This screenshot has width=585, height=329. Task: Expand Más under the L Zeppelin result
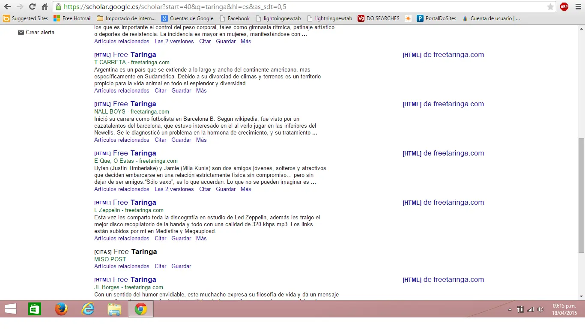pos(201,238)
